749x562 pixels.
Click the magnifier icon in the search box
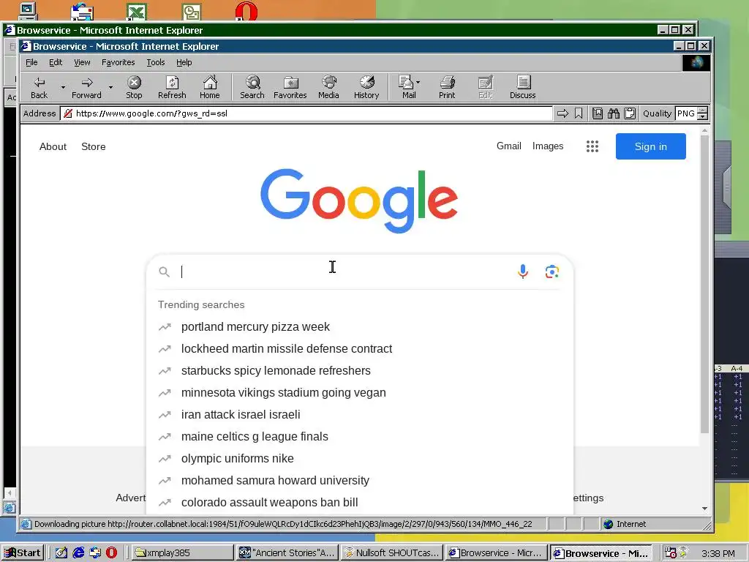point(165,272)
